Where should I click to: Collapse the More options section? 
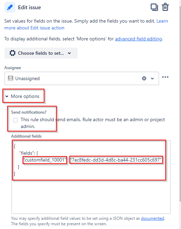[23, 96]
